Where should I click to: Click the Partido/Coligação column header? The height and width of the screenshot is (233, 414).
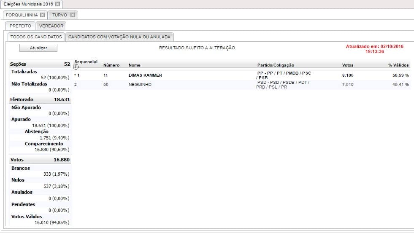[276, 65]
